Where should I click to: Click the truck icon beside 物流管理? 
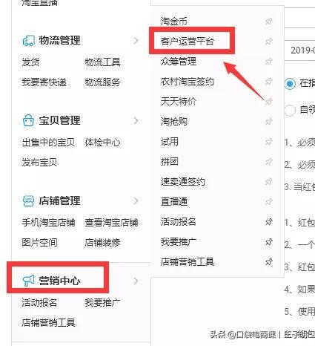point(28,41)
